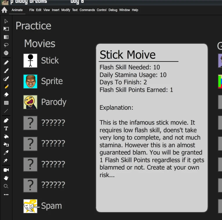Click the laughing face Parody thumbnail

tap(30, 102)
